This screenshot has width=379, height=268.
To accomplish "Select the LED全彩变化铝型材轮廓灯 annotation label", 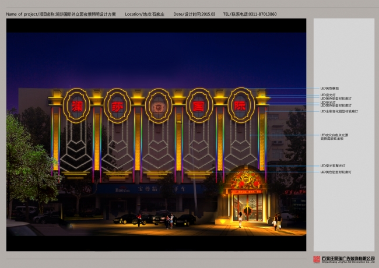I will pyautogui.click(x=339, y=111).
